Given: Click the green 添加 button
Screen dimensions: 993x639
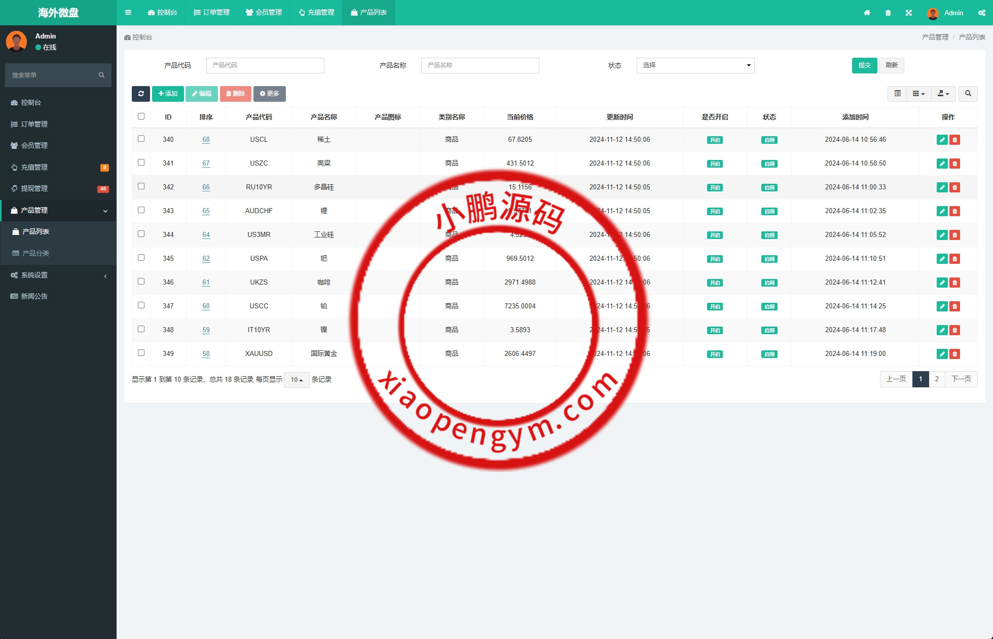Looking at the screenshot, I should point(168,94).
